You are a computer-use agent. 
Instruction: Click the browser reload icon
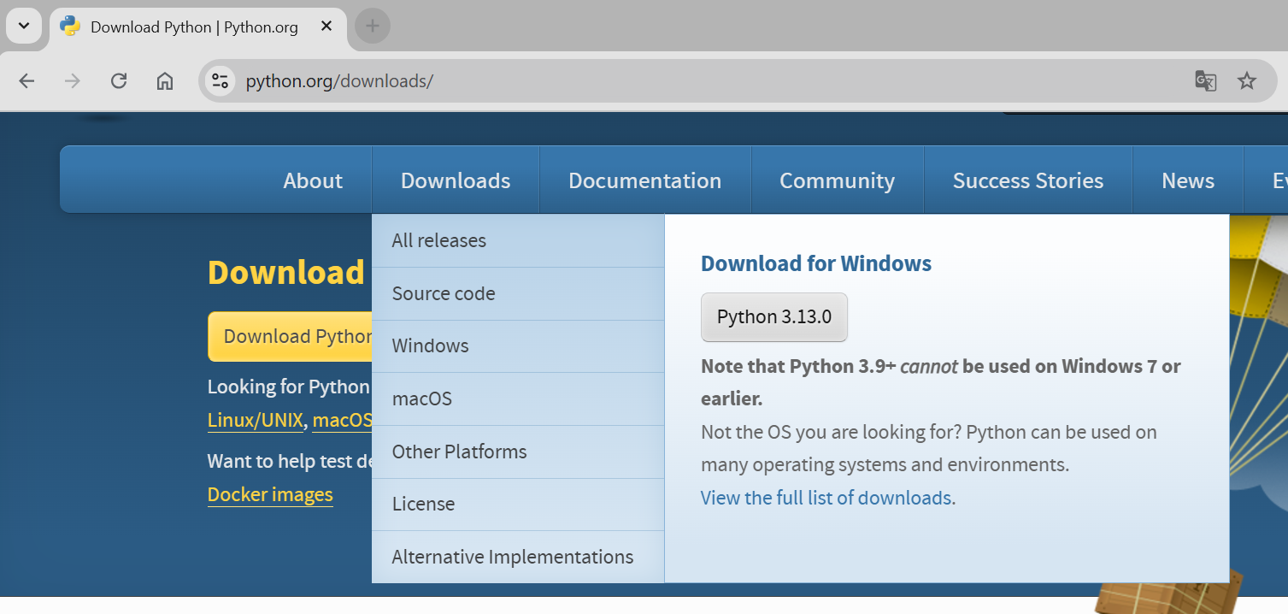[119, 80]
